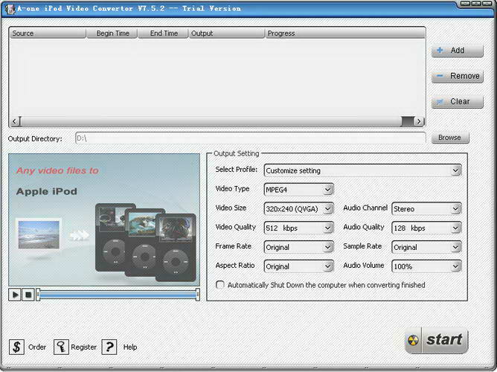Close the converter window
Image resolution: width=497 pixels, height=372 pixels.
(487, 4)
